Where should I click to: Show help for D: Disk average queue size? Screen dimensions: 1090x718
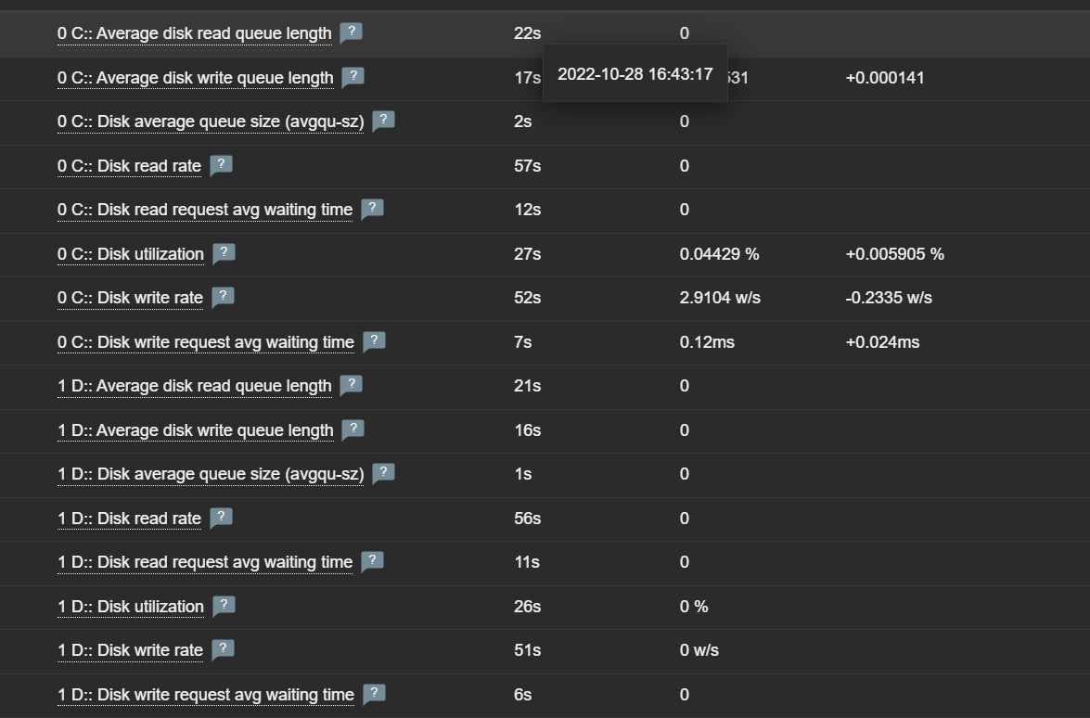(383, 473)
